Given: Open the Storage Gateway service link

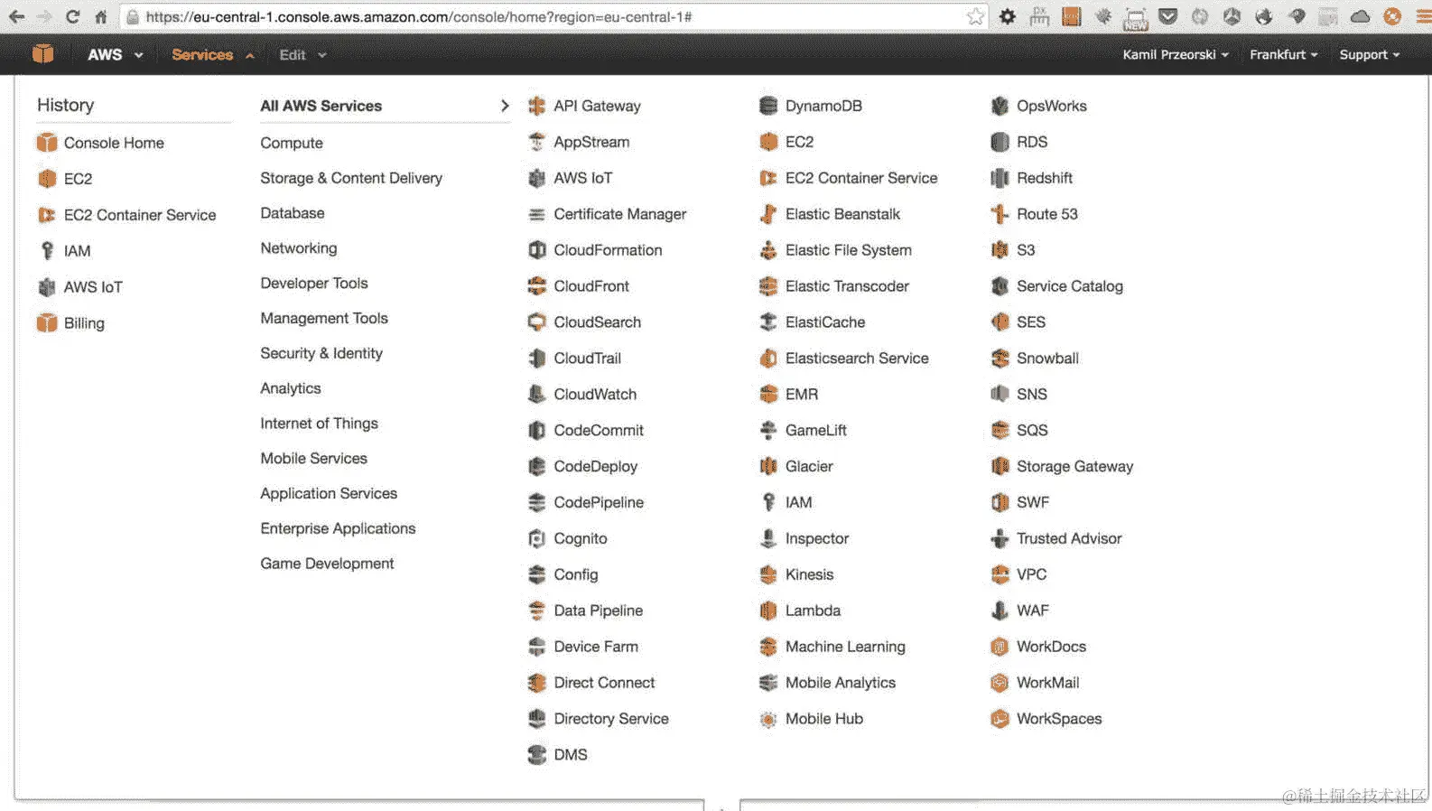Looking at the screenshot, I should [x=1062, y=467].
